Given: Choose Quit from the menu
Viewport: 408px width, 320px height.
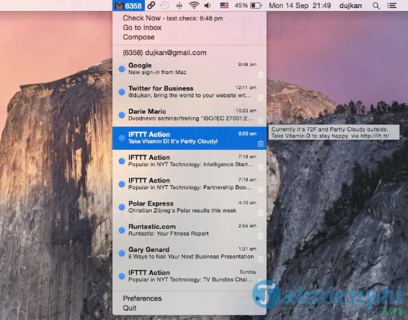Looking at the screenshot, I should point(190,308).
